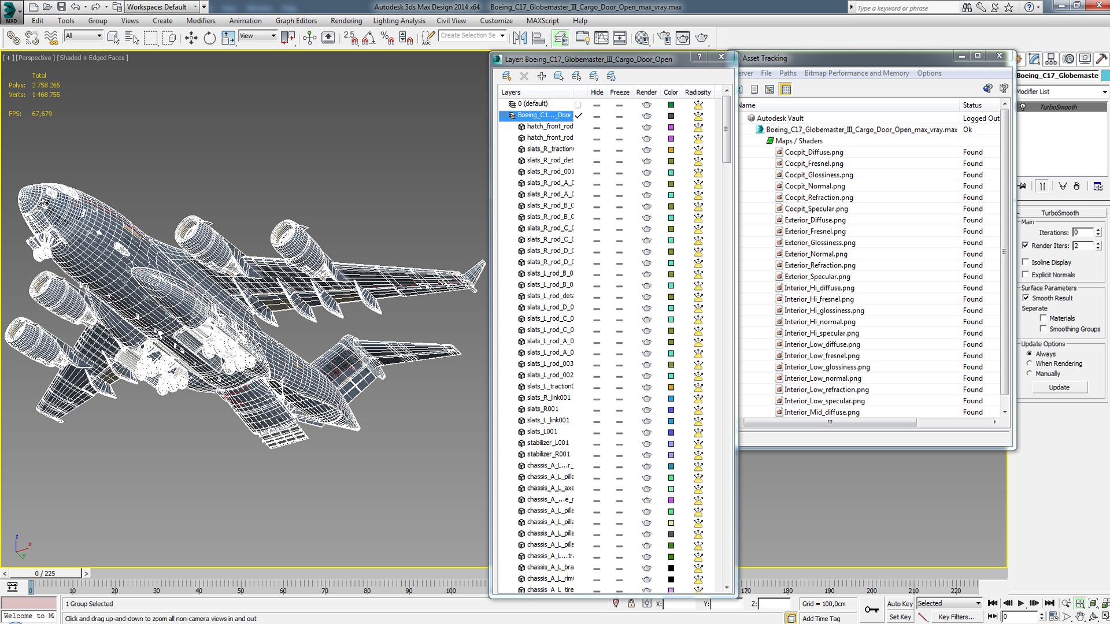1110x624 pixels.
Task: Click the Select and Link chain icon
Action: point(13,38)
